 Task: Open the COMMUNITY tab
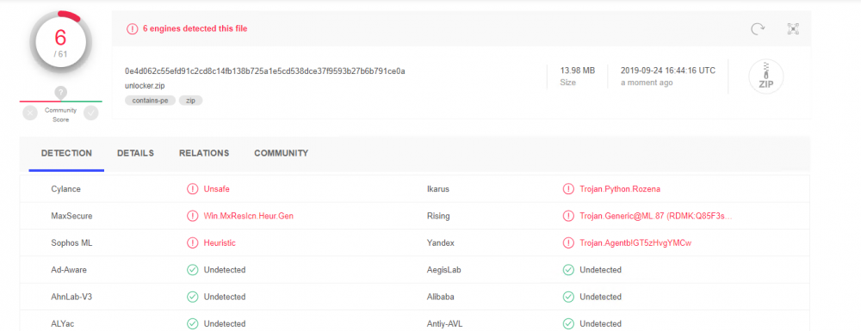click(x=282, y=153)
